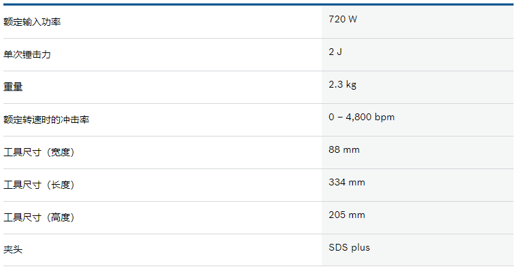Click the 工具尺寸（宽度）label
Viewport: 519px width, 271px height.
(x=39, y=152)
